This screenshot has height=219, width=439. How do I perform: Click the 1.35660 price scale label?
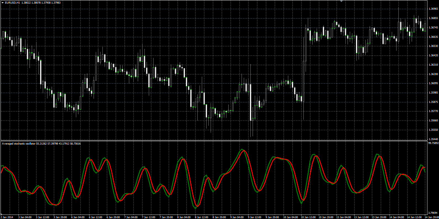click(433, 121)
